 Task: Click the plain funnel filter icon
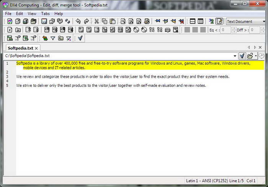pyautogui.click(x=53, y=38)
